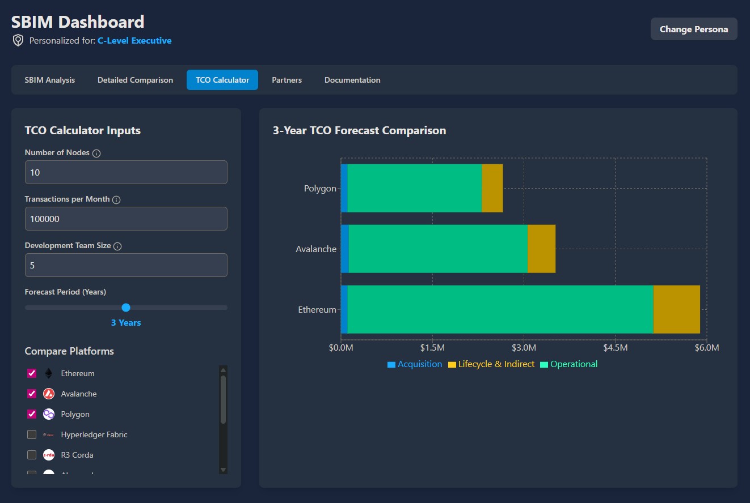
Task: Enable the Hyperledger Fabric checkbox
Action: [x=32, y=434]
